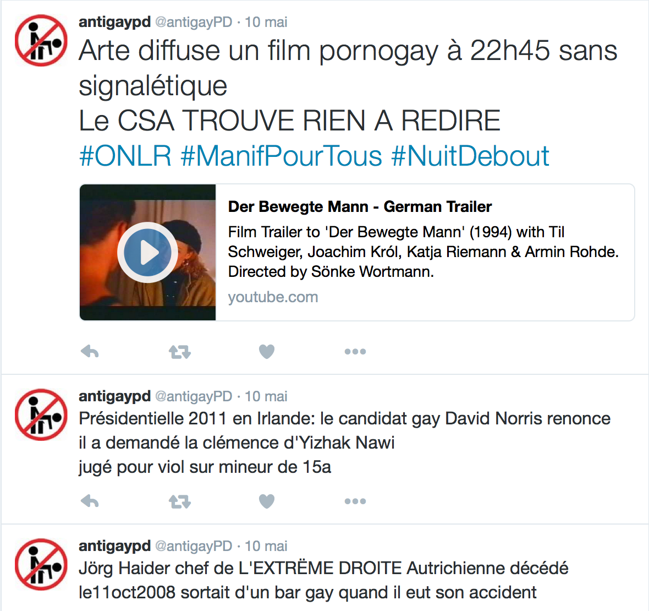Play the Der Bewegte Mann trailer video
The image size is (649, 611).
pos(148,252)
